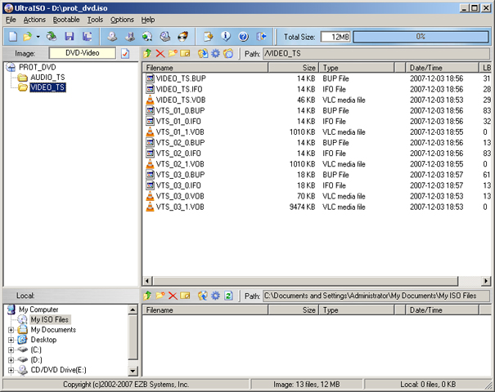
Task: Click down arrow of local tree scrollbar
Action: click(x=133, y=372)
